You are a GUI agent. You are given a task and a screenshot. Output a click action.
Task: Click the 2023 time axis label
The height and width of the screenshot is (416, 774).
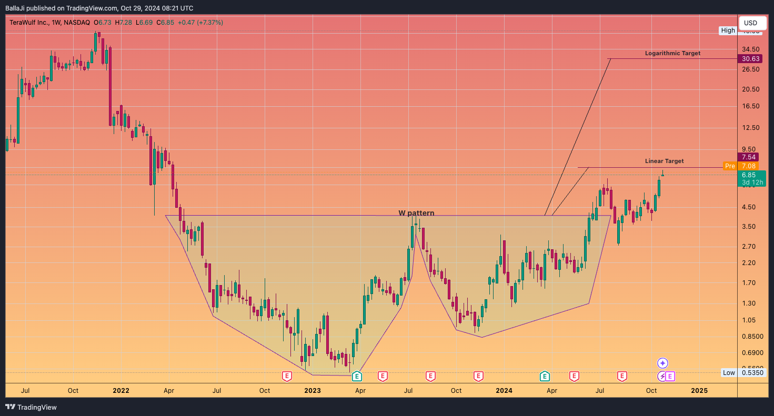pyautogui.click(x=313, y=390)
